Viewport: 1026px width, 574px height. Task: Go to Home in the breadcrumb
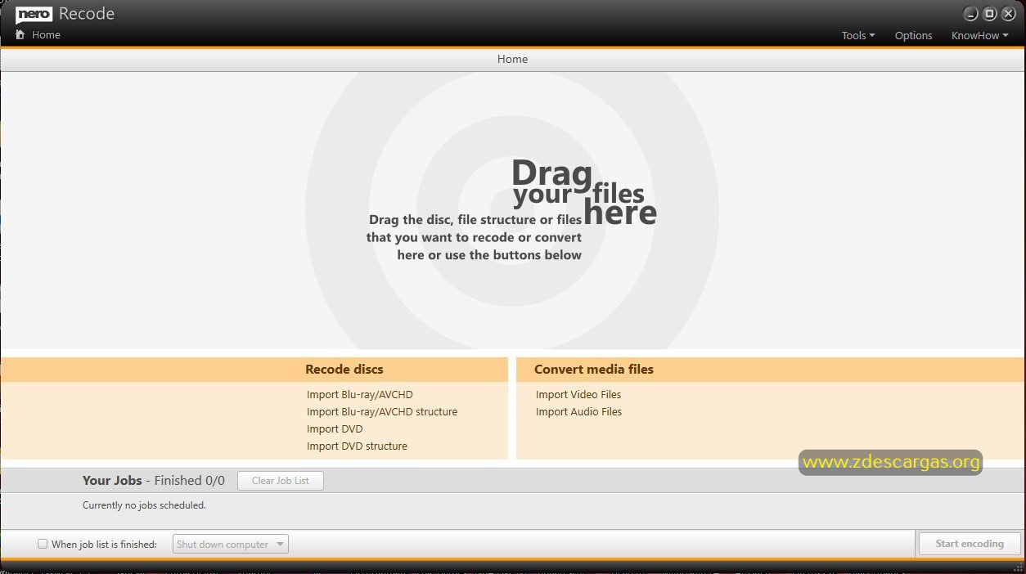[x=46, y=35]
